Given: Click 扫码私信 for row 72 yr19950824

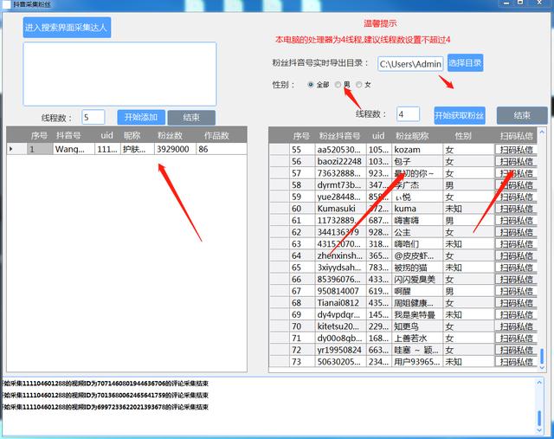Looking at the screenshot, I should [x=516, y=350].
